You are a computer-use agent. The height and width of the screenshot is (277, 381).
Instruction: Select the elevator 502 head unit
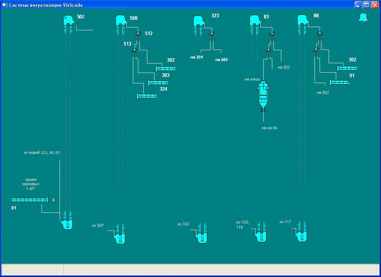point(69,20)
